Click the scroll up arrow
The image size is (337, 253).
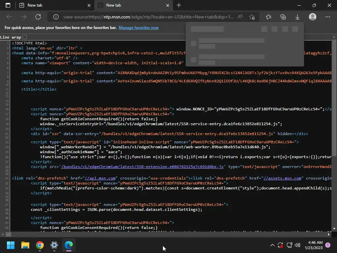point(334,37)
